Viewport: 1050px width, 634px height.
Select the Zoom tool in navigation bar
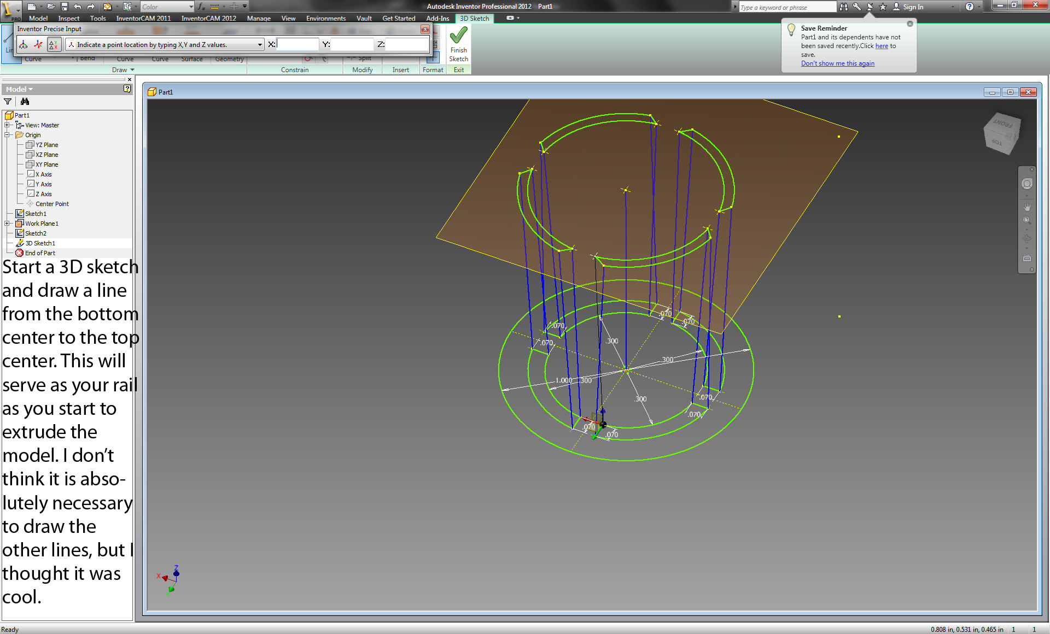coord(1026,220)
